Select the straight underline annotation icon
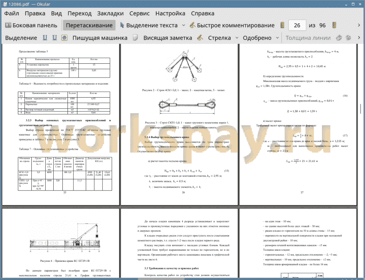 click(x=45, y=38)
